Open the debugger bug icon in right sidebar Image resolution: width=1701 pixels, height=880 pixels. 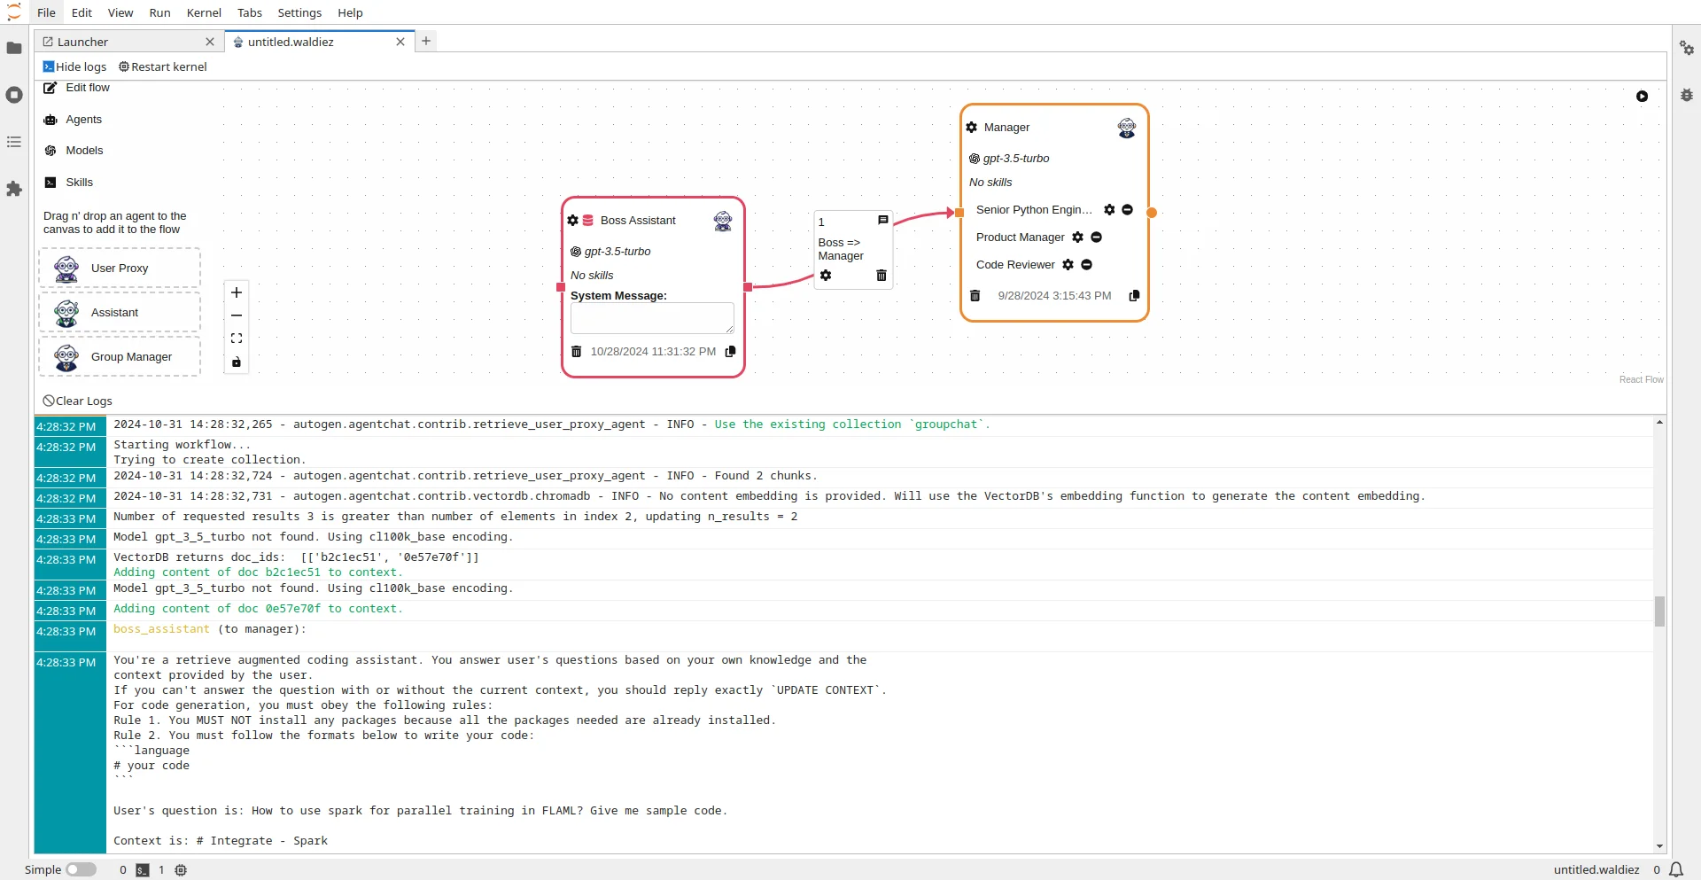pos(1687,95)
